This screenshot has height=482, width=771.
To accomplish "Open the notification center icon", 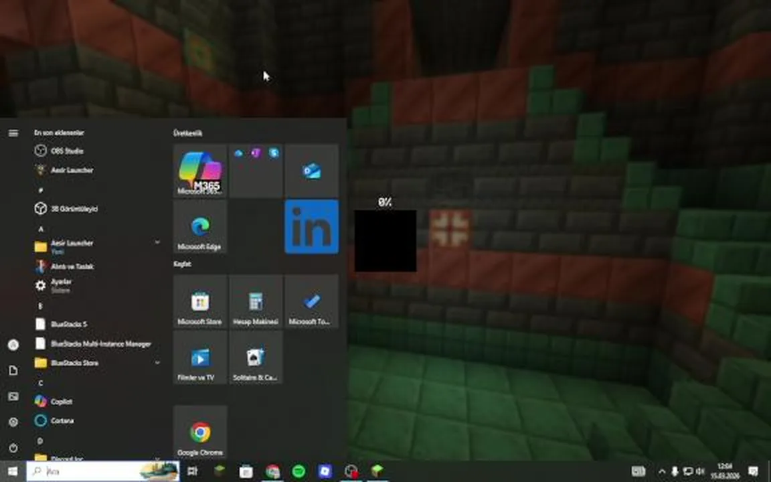I will [x=753, y=471].
